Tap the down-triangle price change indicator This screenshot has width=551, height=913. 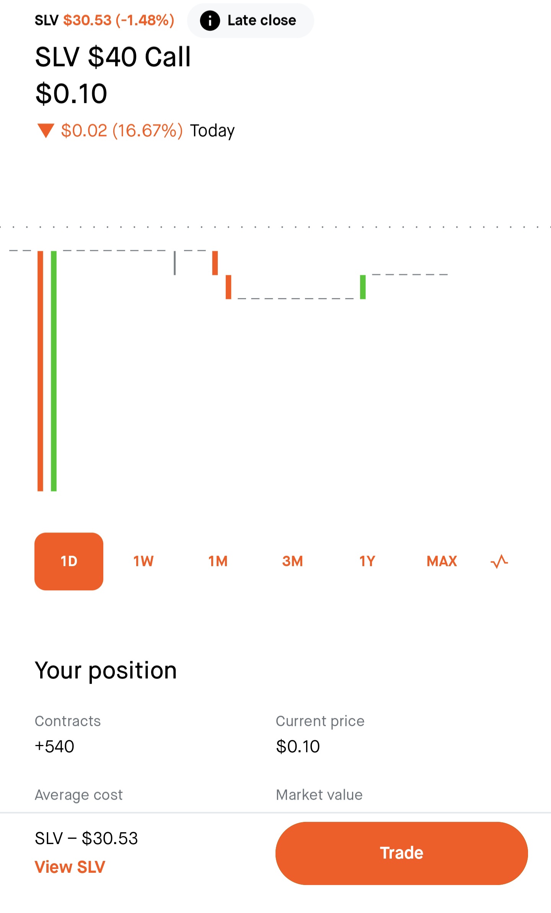[46, 131]
